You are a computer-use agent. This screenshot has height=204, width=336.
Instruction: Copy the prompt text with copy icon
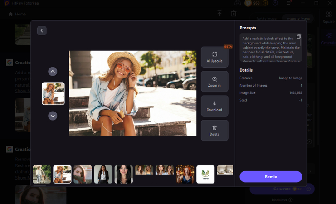(x=298, y=37)
